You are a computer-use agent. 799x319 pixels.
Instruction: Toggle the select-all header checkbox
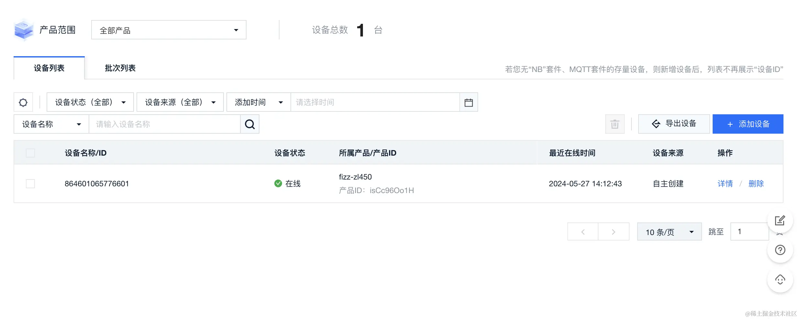pyautogui.click(x=30, y=153)
